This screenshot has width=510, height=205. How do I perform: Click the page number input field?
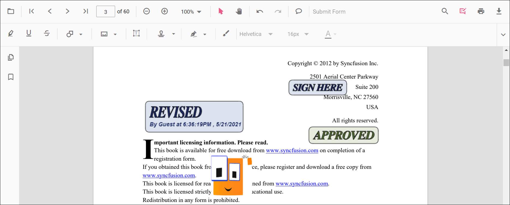106,12
